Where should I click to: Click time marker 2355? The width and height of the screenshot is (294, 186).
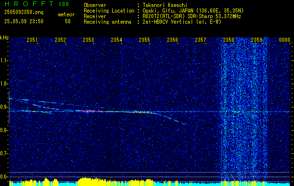tap(144, 40)
